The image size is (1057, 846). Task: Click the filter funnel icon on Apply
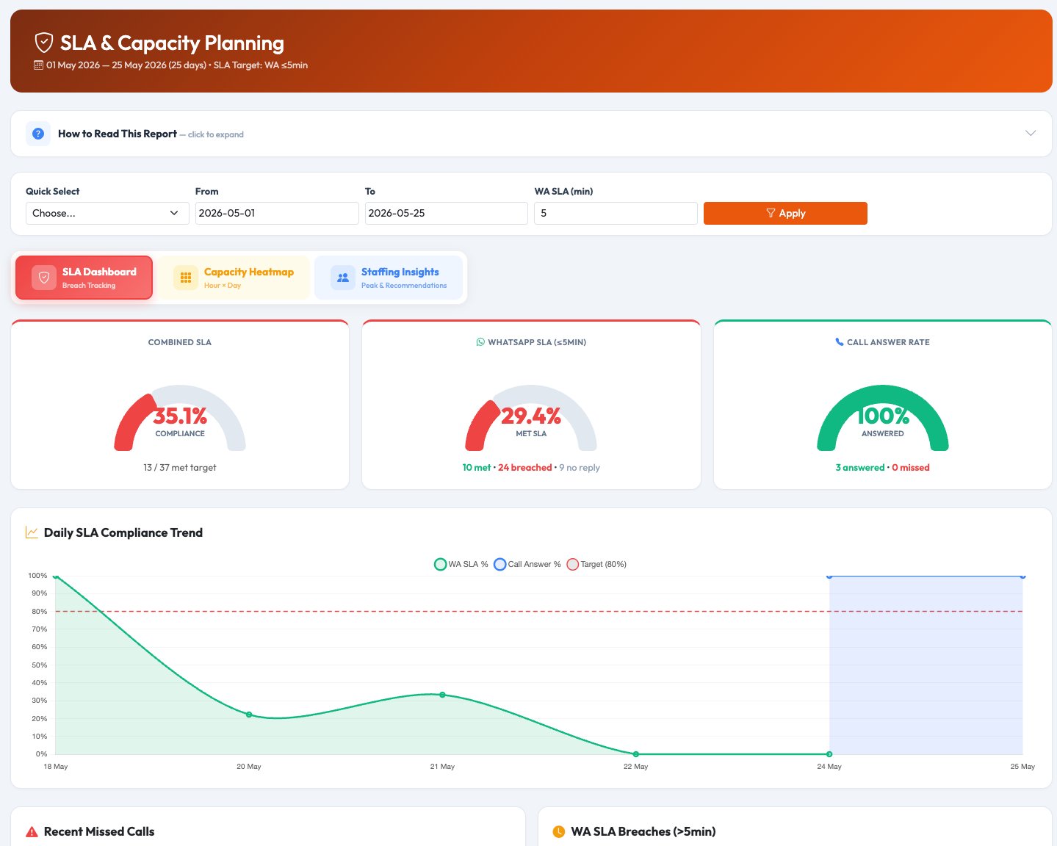(x=771, y=213)
